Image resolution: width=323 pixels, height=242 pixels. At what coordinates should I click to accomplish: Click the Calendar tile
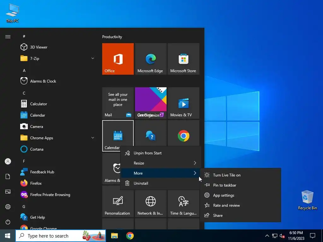point(118,136)
